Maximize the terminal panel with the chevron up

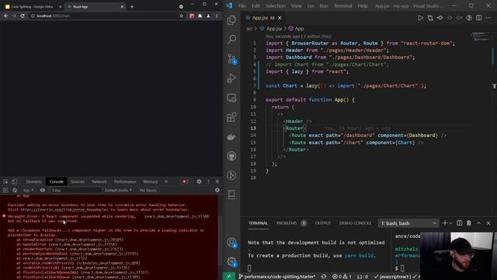coord(478,223)
